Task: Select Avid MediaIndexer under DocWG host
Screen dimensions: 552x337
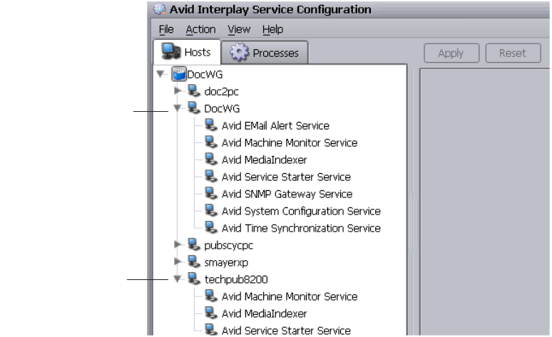Action: point(265,160)
